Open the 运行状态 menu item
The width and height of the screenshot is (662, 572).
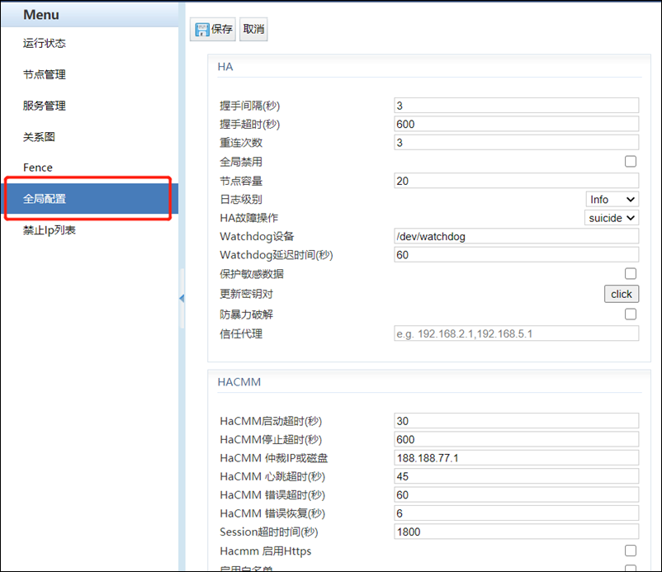(45, 44)
